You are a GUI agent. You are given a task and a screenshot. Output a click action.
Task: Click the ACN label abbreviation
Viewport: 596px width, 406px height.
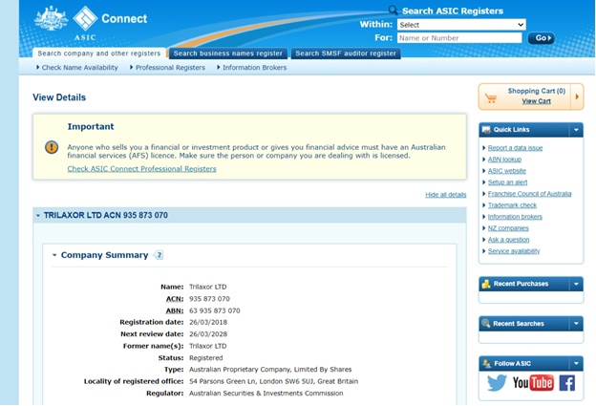[175, 299]
